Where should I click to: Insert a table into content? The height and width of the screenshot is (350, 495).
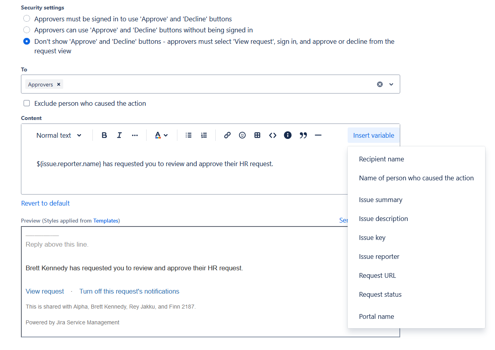pos(257,135)
